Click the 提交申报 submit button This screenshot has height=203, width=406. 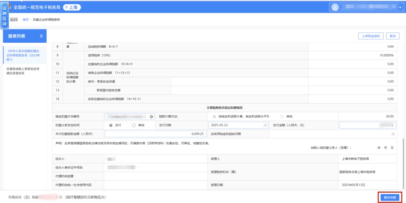[390, 198]
